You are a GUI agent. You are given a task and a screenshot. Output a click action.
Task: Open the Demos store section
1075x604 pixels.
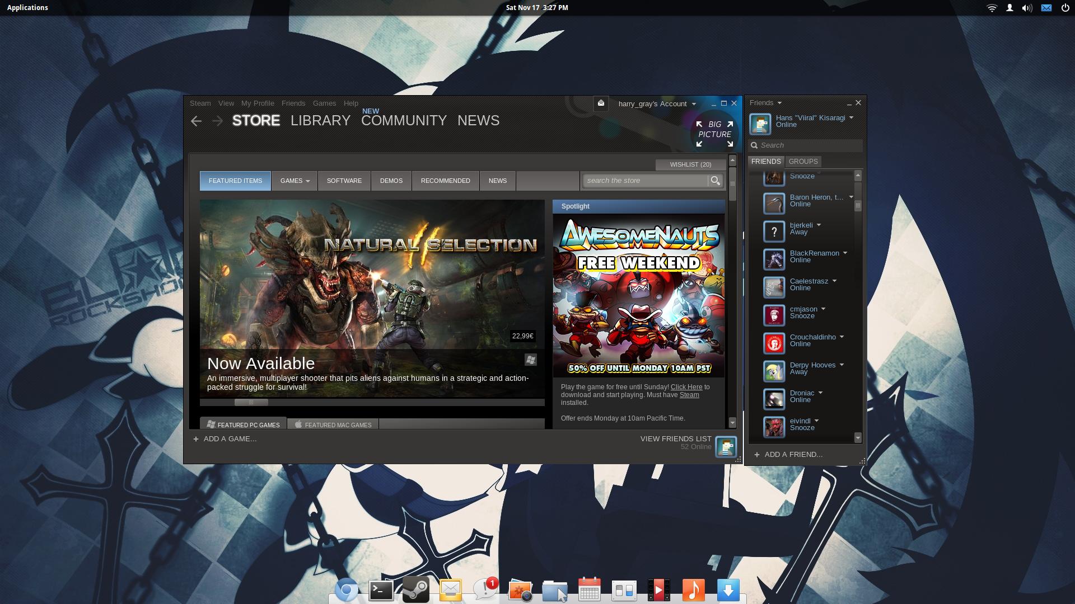(x=391, y=181)
